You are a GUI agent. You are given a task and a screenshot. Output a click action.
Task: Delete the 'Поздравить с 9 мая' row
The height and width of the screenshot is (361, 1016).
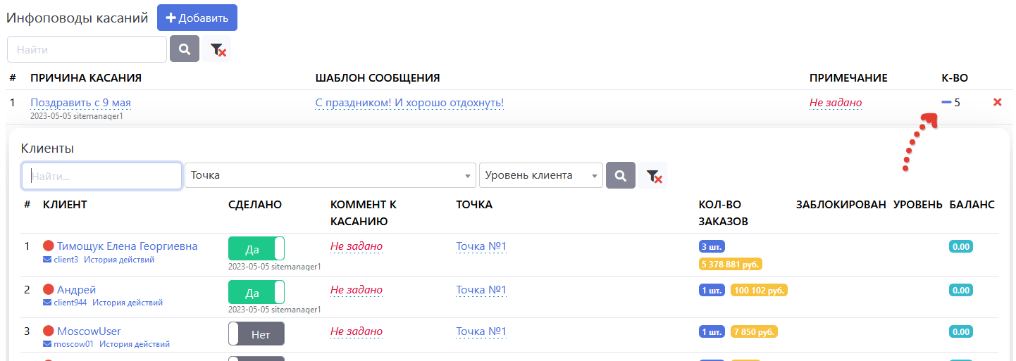pyautogui.click(x=997, y=103)
